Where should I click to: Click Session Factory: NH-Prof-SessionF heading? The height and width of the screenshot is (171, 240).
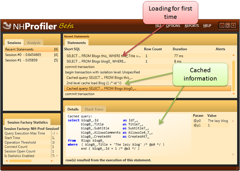coord(31,129)
